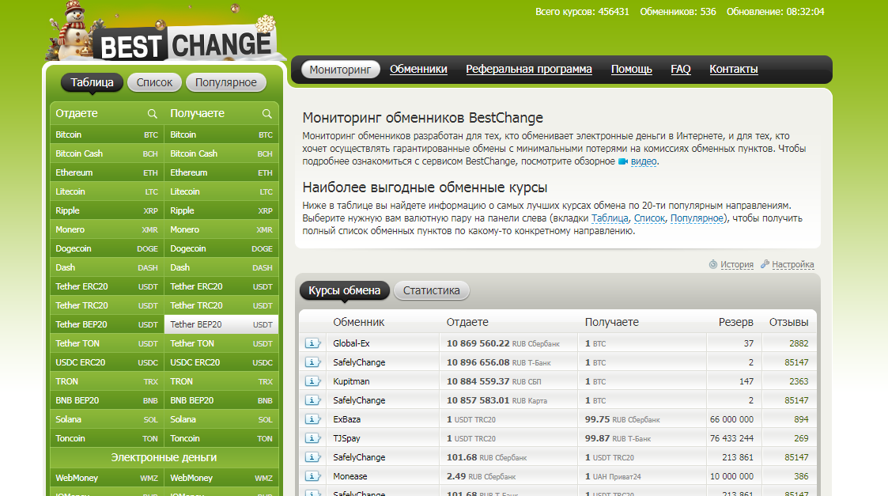This screenshot has width=888, height=496.
Task: Switch to the Список view tab
Action: 154,83
